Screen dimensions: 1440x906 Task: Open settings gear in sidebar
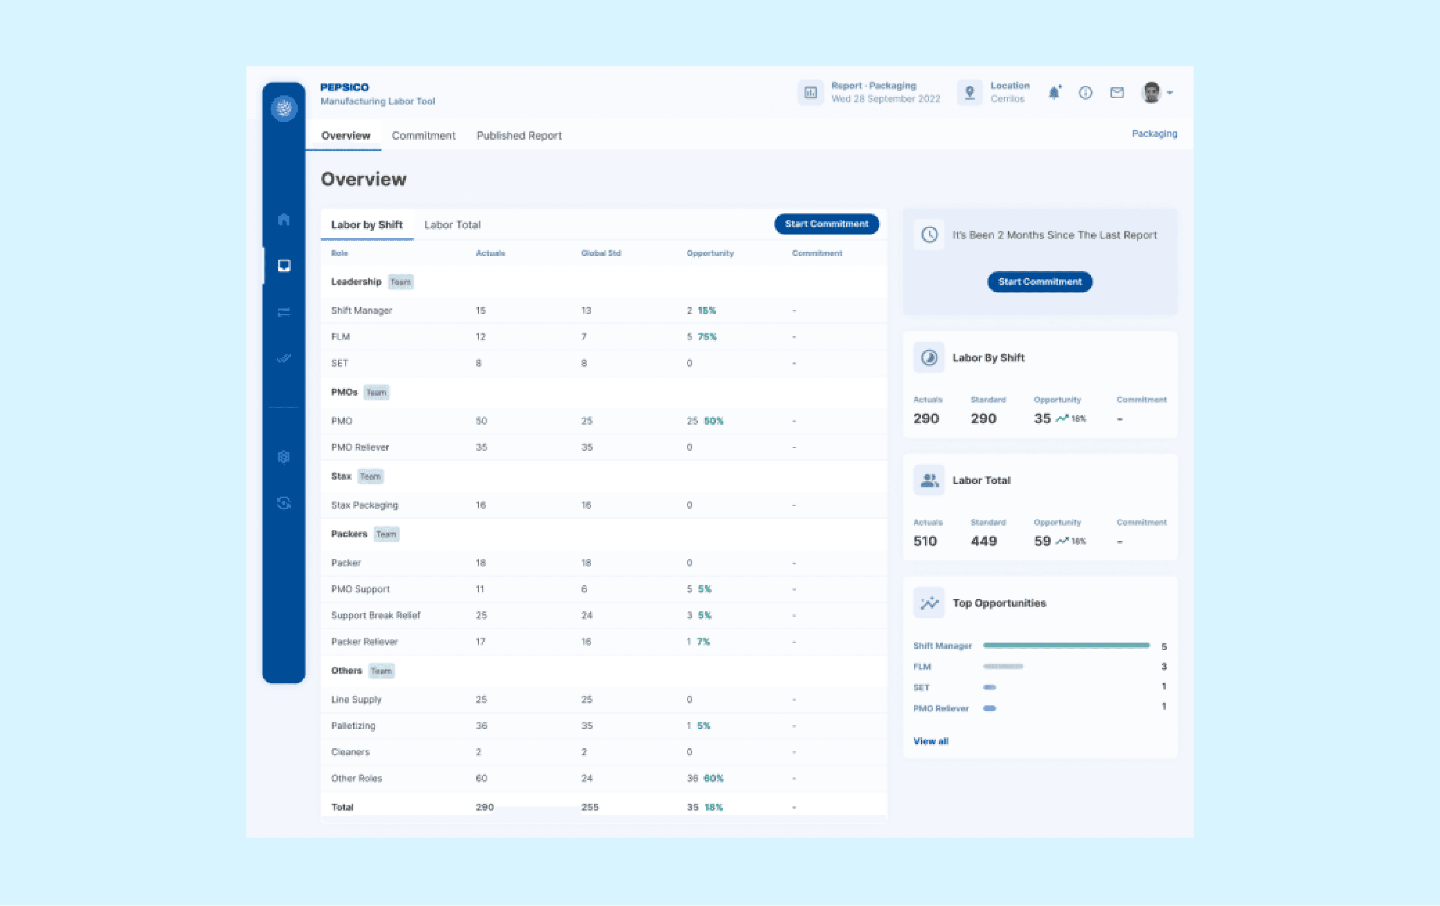284,457
